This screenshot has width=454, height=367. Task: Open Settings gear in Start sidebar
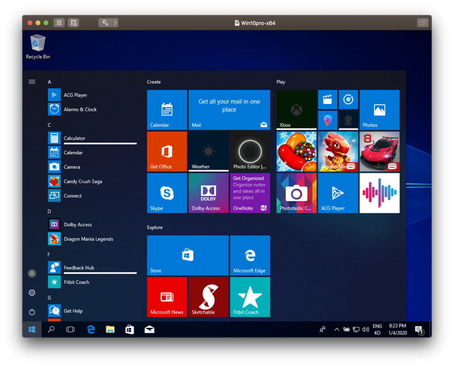coord(32,293)
